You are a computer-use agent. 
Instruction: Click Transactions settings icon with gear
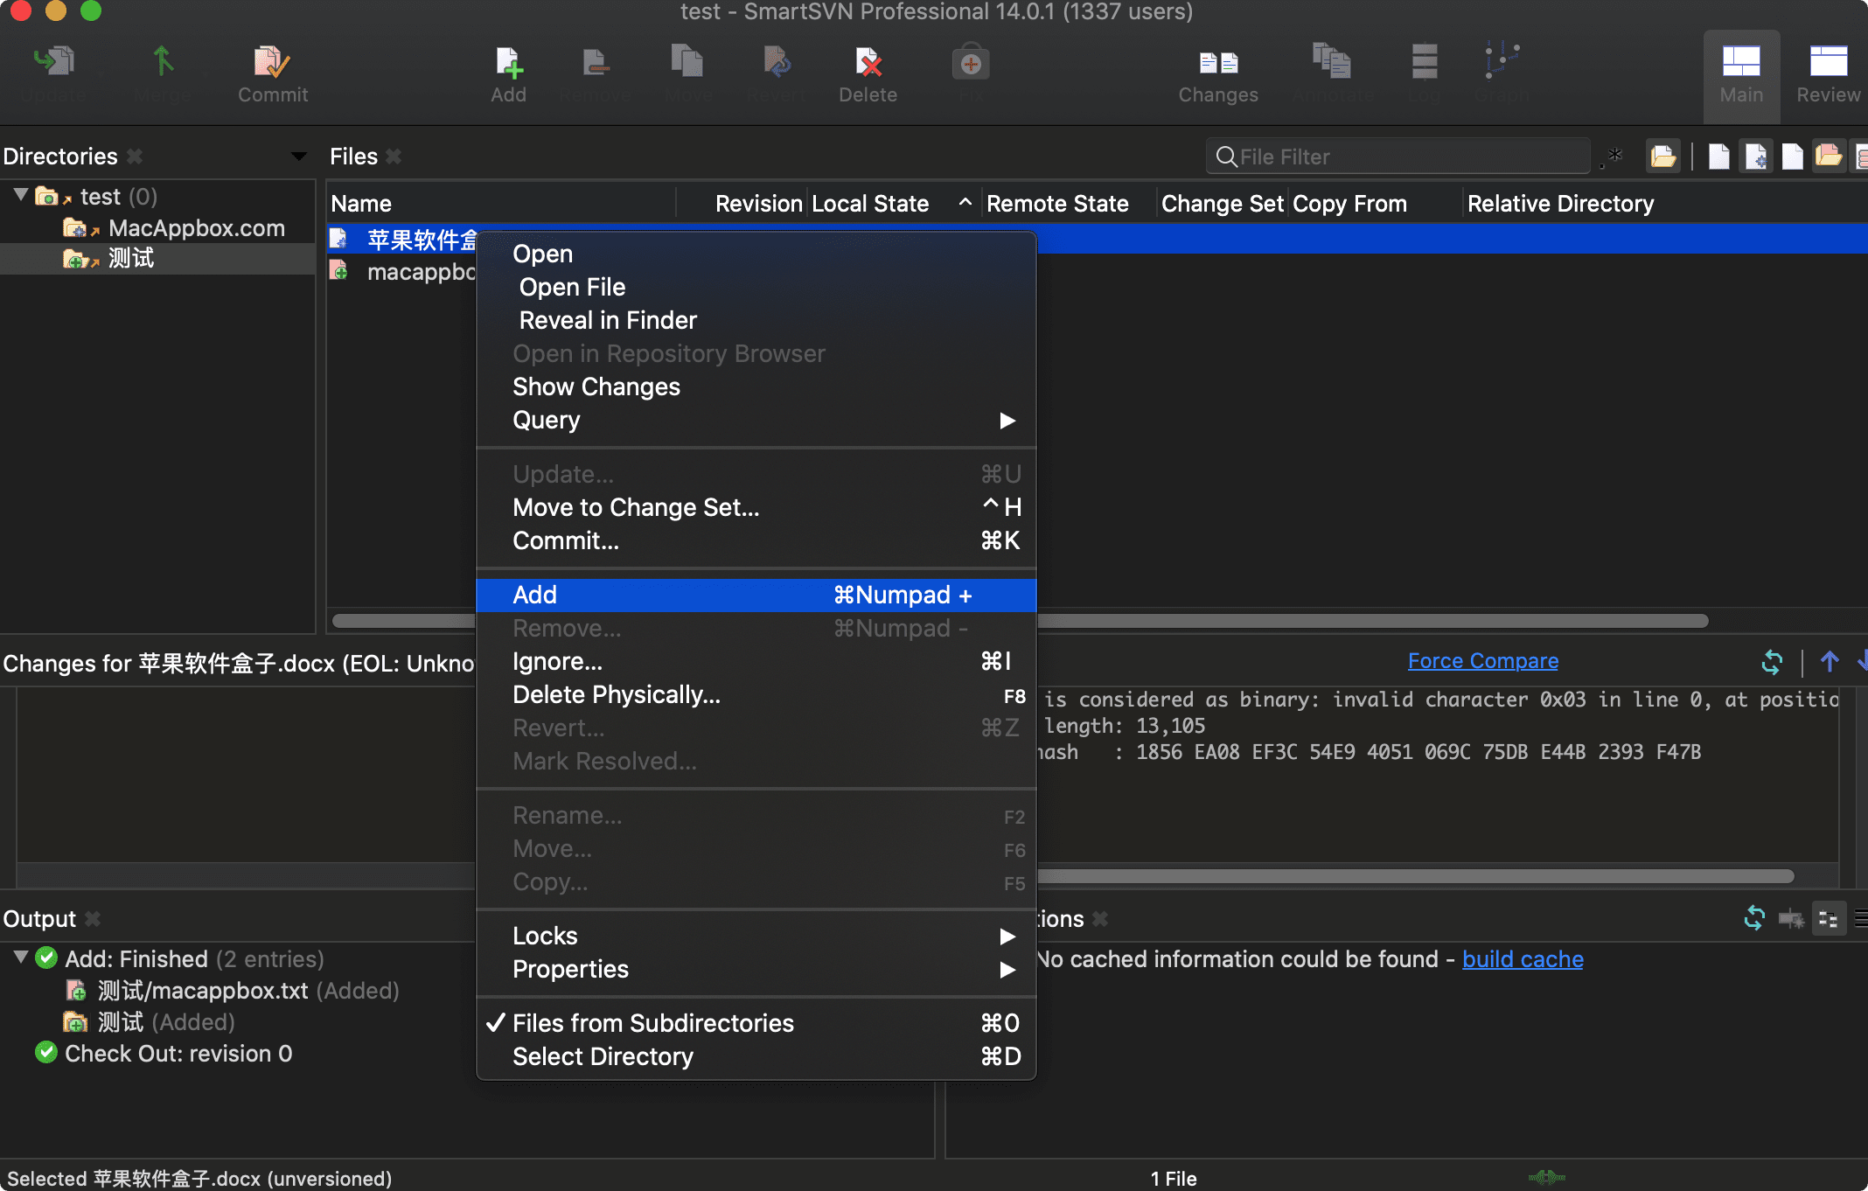point(1791,918)
